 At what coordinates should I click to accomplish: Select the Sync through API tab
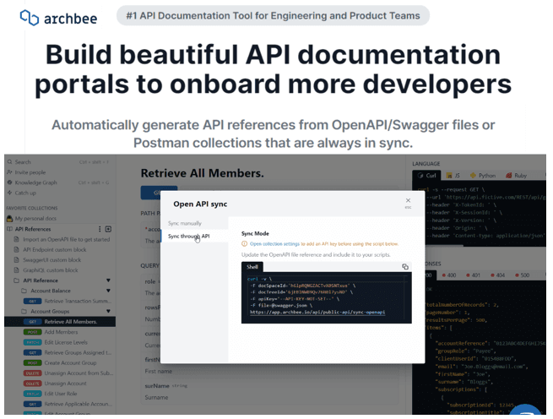point(188,237)
